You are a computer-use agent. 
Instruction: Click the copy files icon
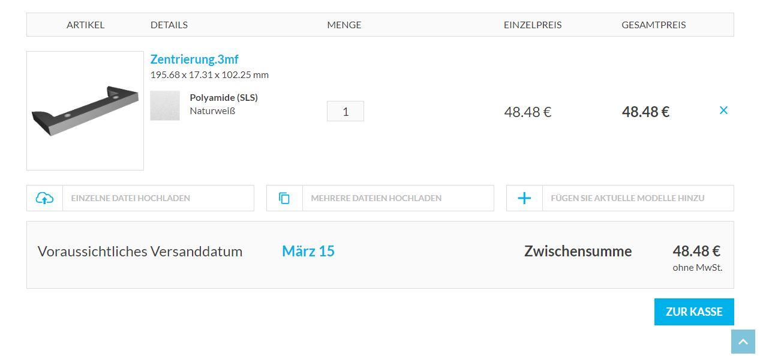click(284, 198)
